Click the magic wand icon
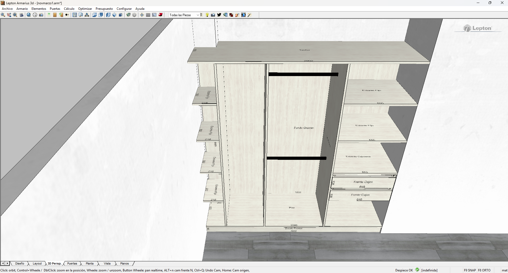Viewport: 508px width, 273px height. click(x=249, y=15)
